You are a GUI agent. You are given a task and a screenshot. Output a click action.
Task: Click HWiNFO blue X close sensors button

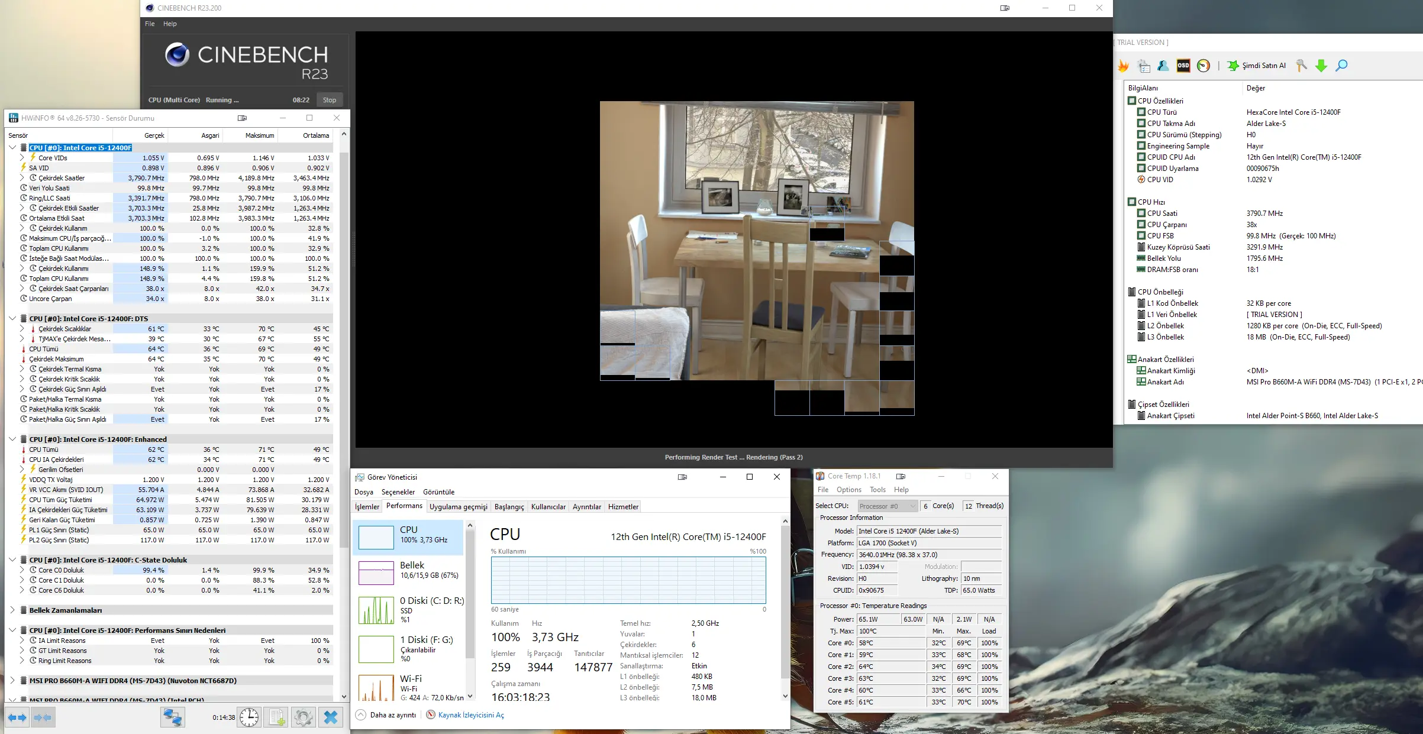(331, 717)
